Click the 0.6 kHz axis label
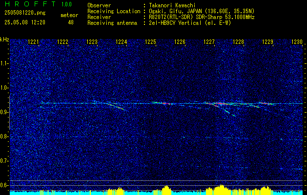Screen dimensions: 307x195 pyautogui.click(x=4, y=185)
